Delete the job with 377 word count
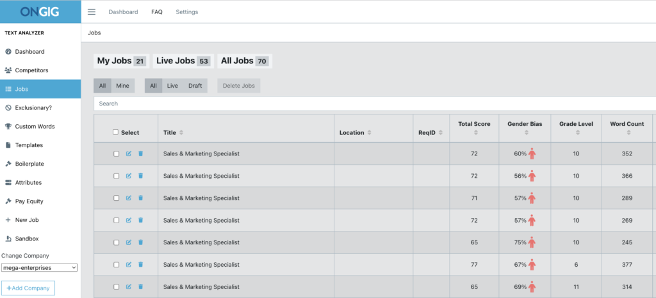The width and height of the screenshot is (656, 298). click(140, 264)
